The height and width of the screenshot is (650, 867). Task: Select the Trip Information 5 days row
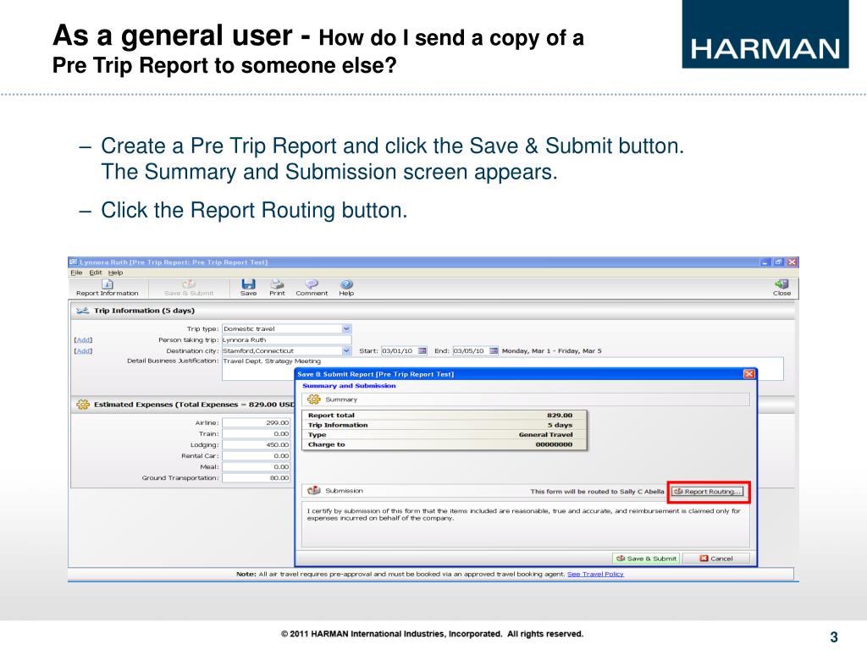click(x=445, y=425)
